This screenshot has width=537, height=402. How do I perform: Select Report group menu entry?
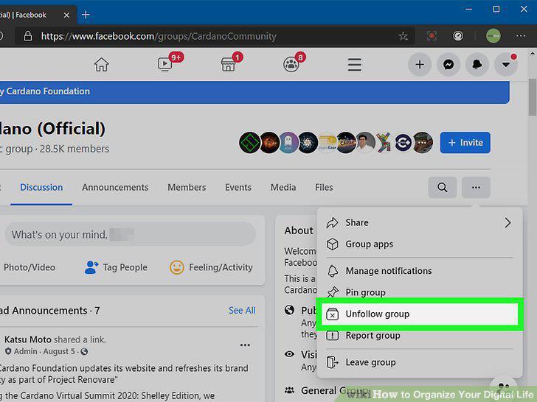click(420, 336)
